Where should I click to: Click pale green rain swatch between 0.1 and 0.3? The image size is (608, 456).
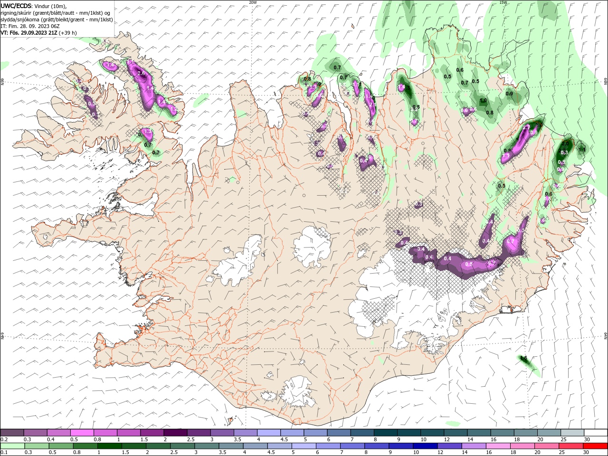tap(13, 446)
